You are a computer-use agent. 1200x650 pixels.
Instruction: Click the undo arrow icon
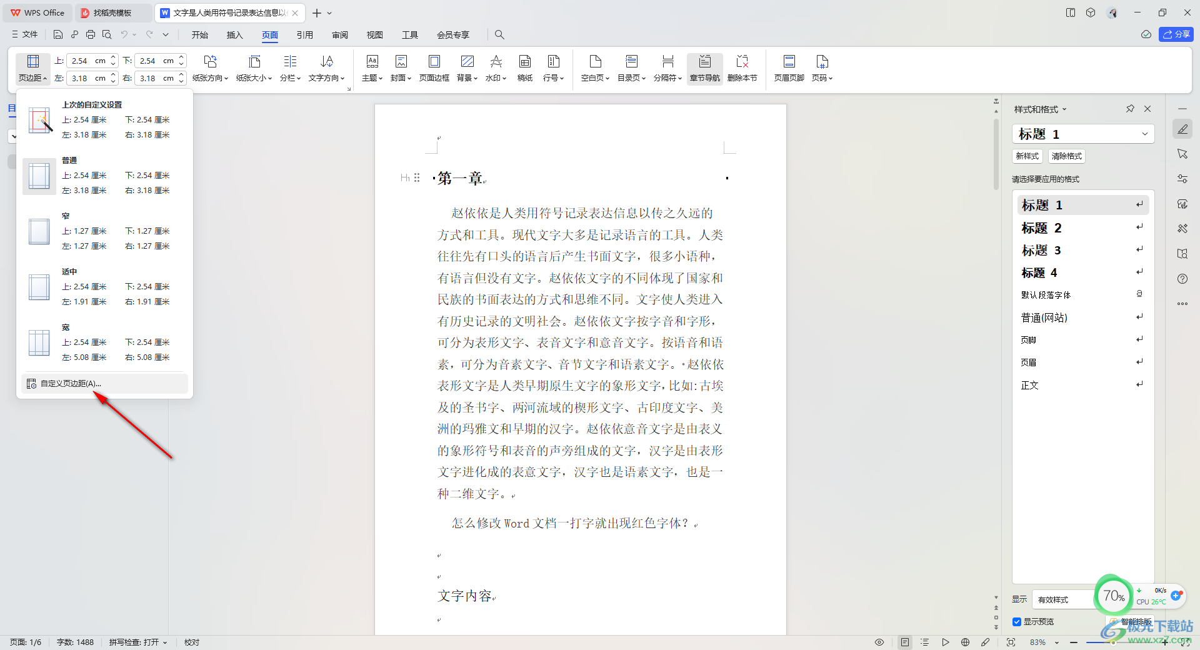(x=124, y=34)
